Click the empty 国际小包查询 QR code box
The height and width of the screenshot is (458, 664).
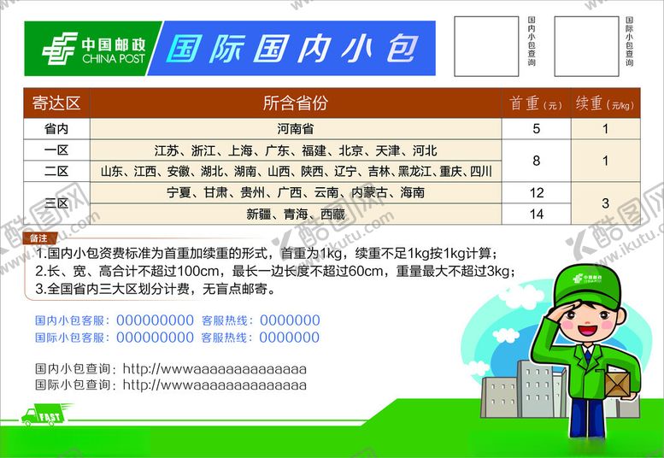pos(585,45)
